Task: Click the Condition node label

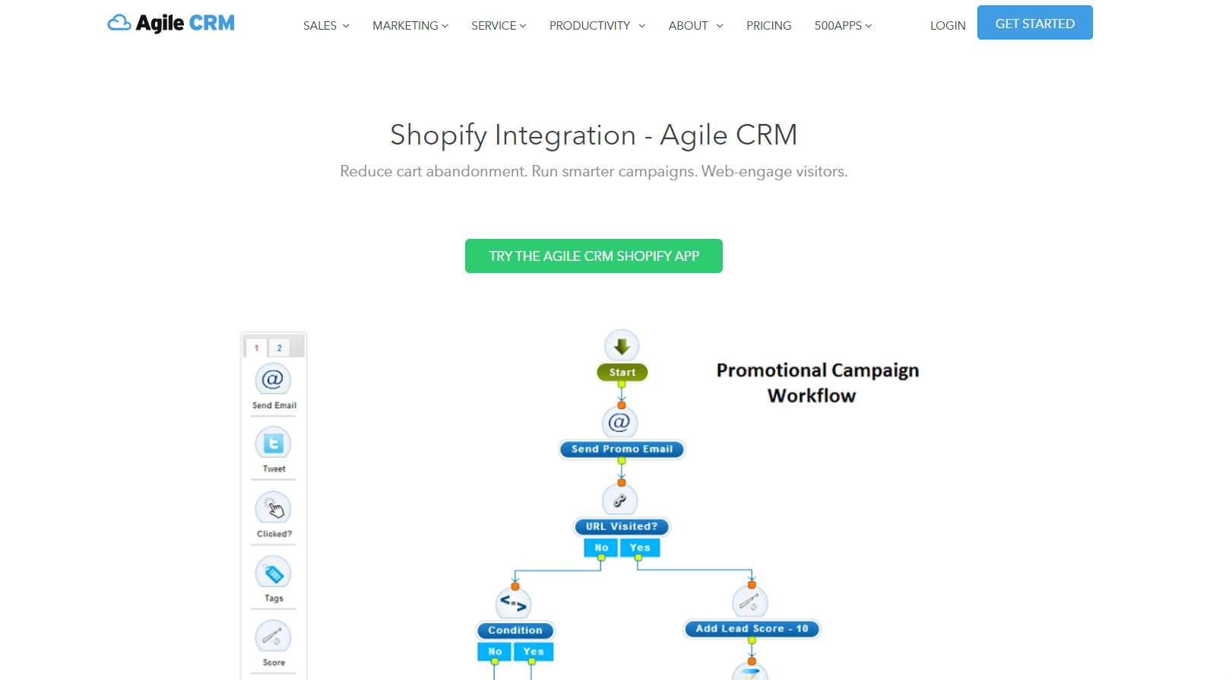Action: (515, 631)
